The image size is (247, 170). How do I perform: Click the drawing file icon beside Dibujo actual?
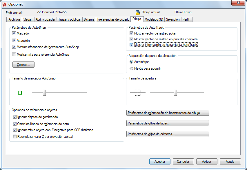pos(138,12)
